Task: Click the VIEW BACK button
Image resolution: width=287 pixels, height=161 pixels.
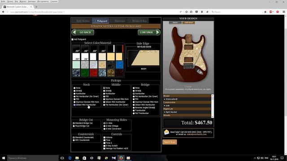Action: click(188, 23)
